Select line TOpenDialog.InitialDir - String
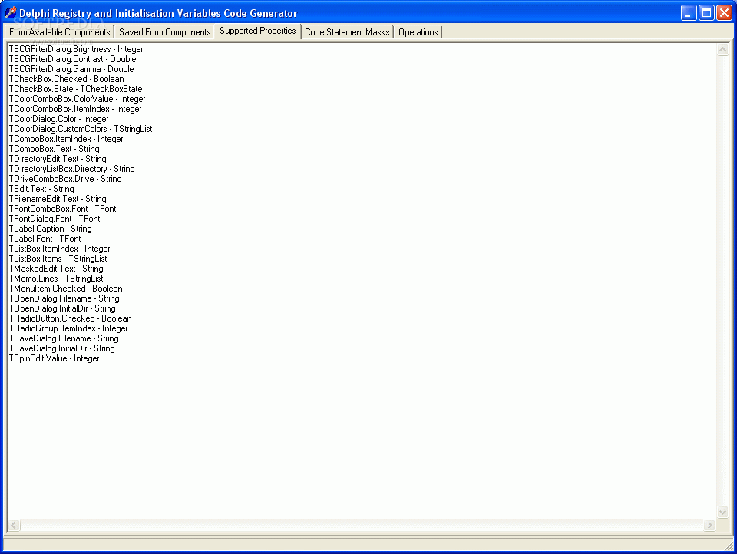Screen dimensions: 737x554 point(62,308)
